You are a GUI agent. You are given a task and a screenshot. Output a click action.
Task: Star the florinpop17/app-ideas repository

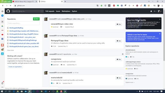point(119,41)
